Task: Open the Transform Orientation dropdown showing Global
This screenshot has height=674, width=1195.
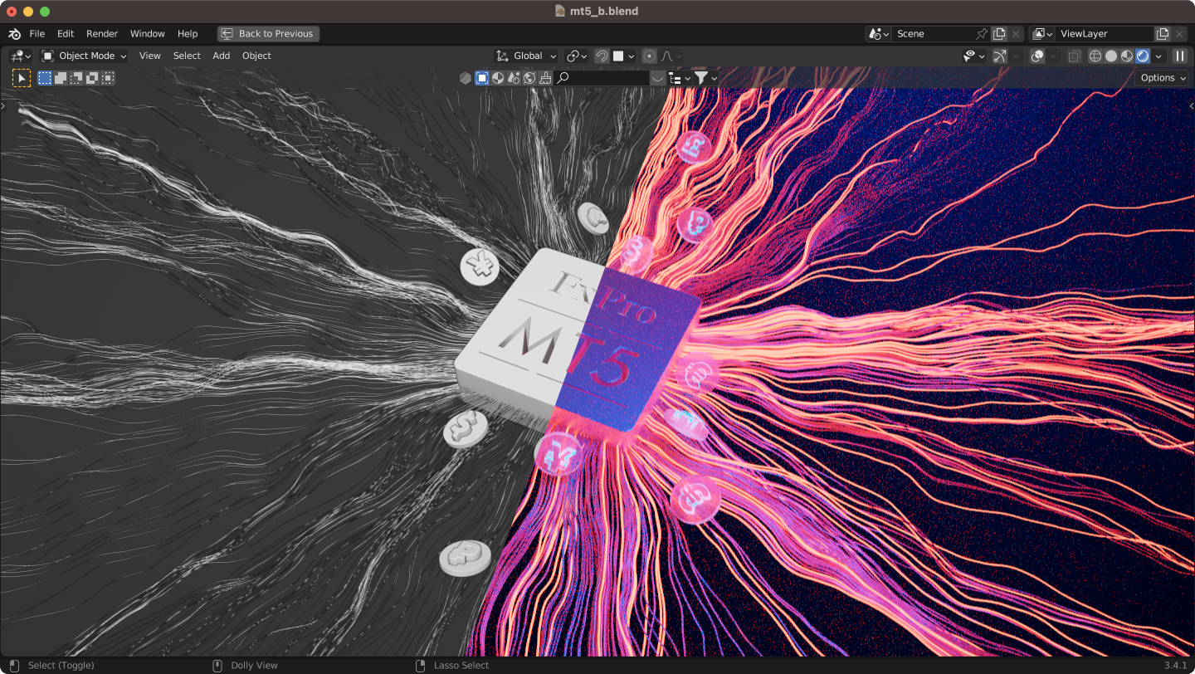Action: pos(526,56)
